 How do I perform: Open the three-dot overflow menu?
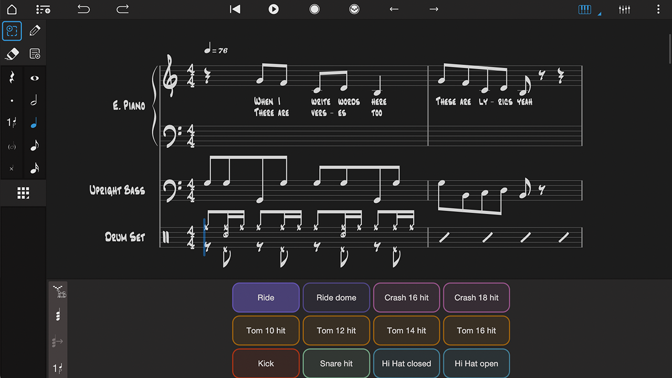(658, 9)
